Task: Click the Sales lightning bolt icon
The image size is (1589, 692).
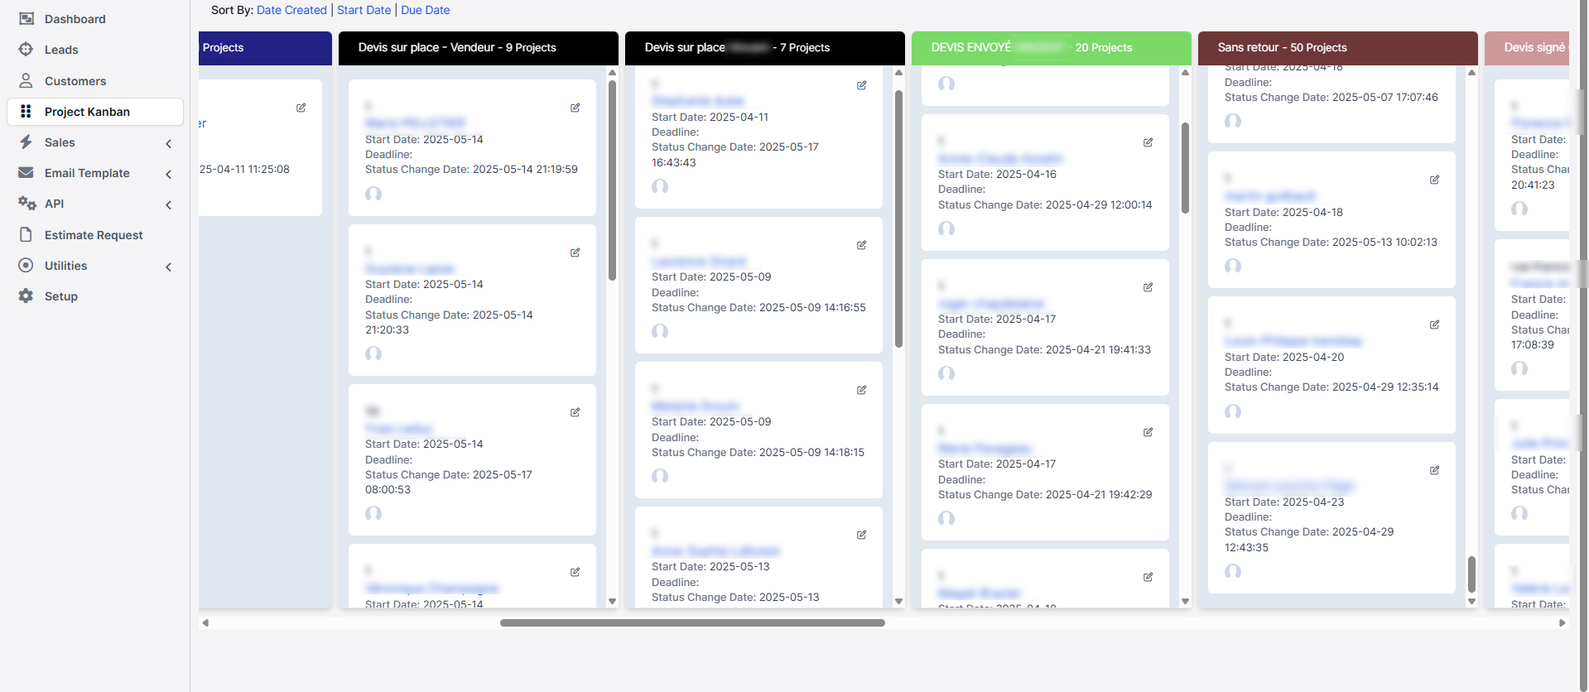Action: click(x=26, y=142)
